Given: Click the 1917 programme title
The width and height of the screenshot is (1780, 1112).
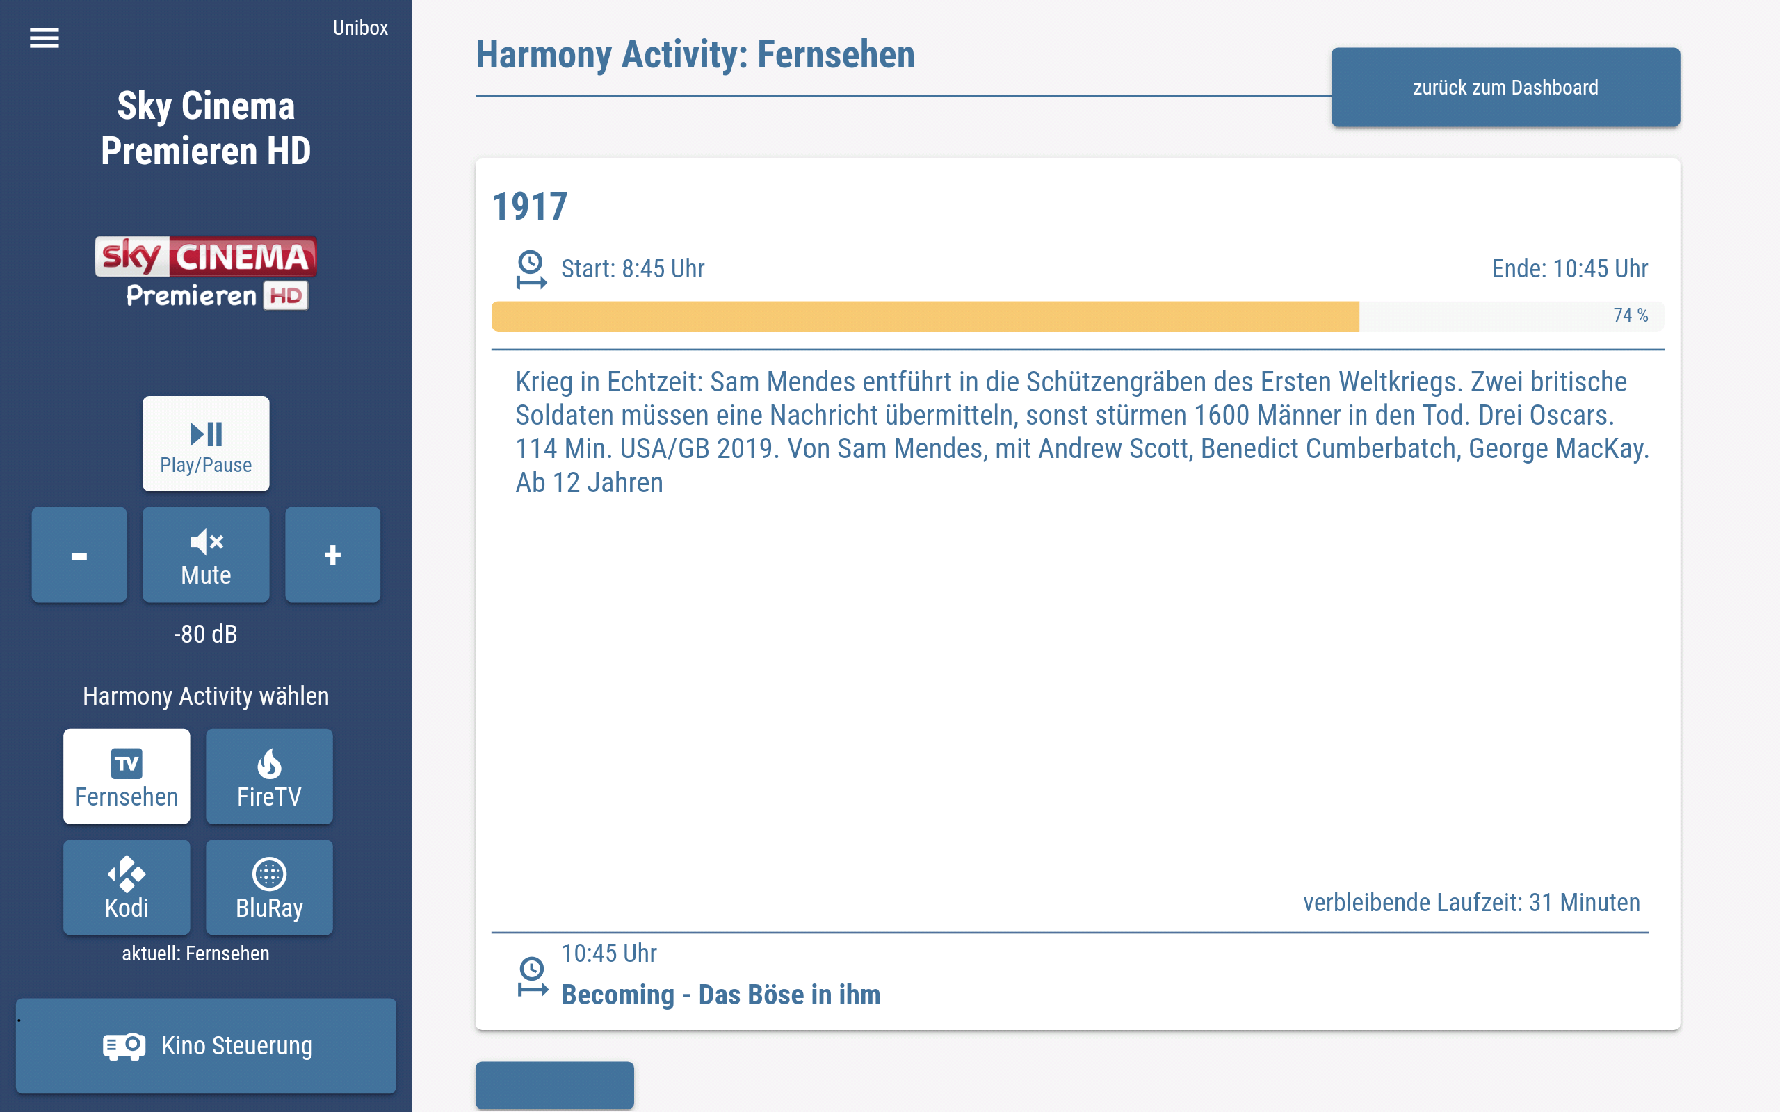Looking at the screenshot, I should click(530, 206).
